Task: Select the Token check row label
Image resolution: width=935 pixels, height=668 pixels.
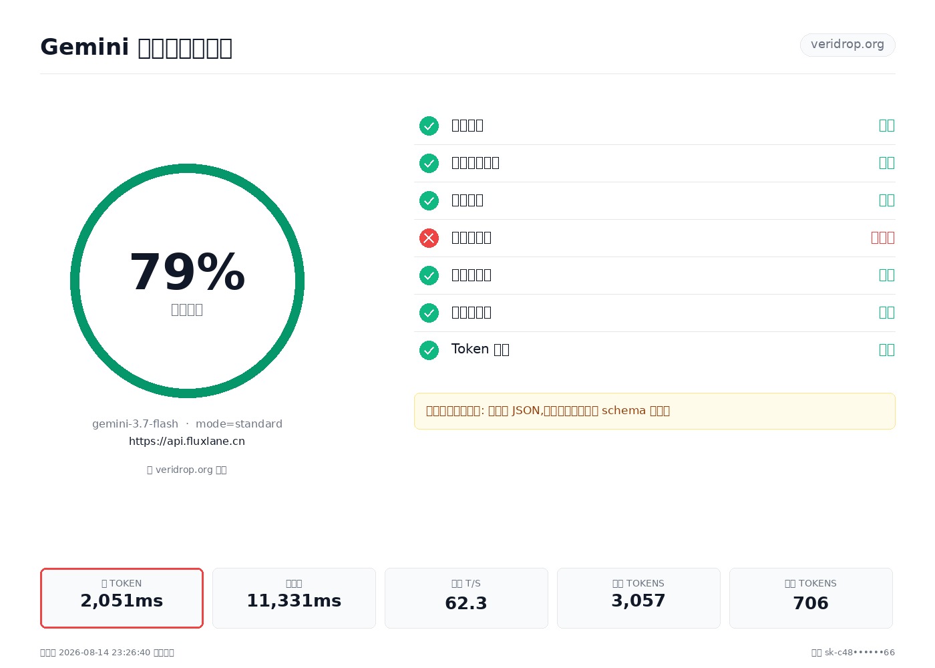Action: 480,349
